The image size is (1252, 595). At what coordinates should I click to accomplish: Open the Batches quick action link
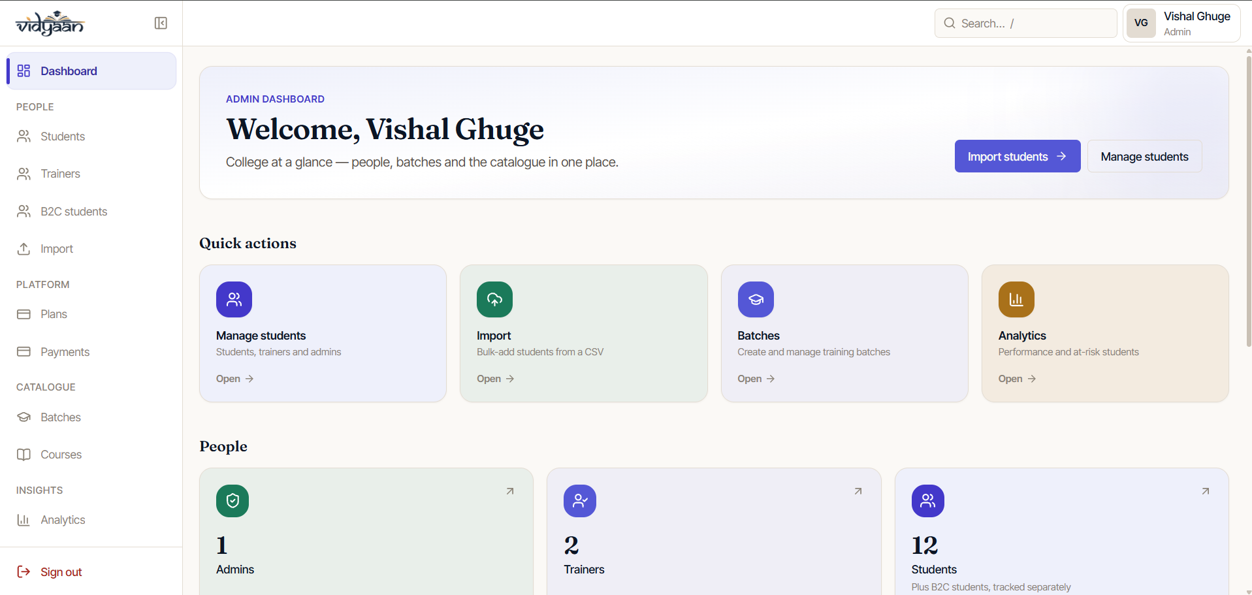(756, 379)
